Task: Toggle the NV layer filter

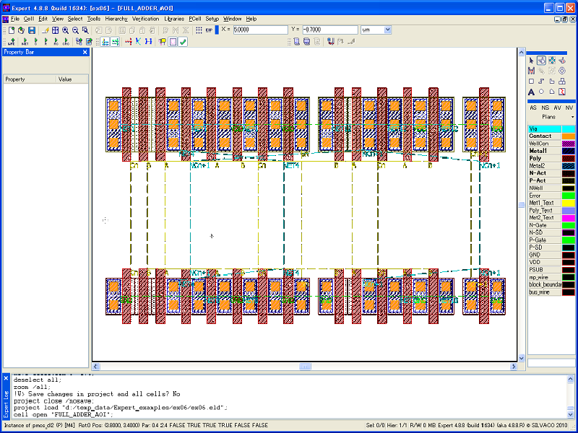Action: pyautogui.click(x=569, y=108)
